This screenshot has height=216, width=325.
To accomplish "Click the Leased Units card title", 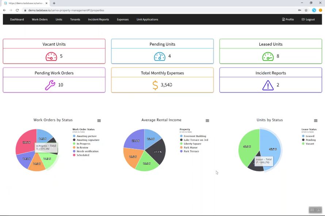I will 271,44.
